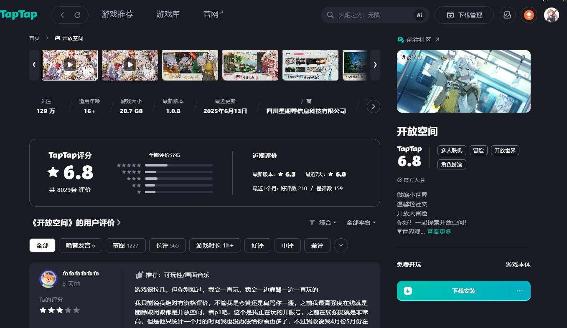Click the right arrow of the screenshot carousel

(375, 65)
